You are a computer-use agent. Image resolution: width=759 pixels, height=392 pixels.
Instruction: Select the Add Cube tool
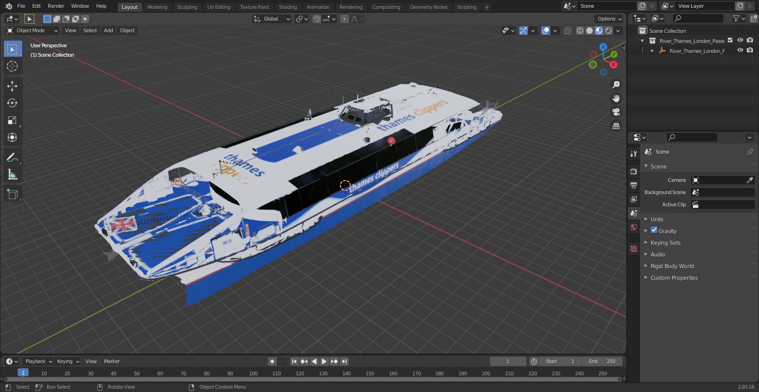(12, 194)
